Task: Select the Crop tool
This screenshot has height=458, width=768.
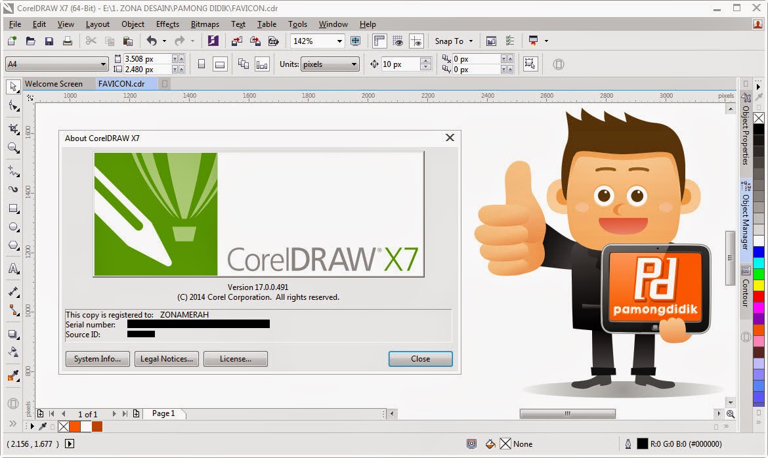Action: (13, 129)
